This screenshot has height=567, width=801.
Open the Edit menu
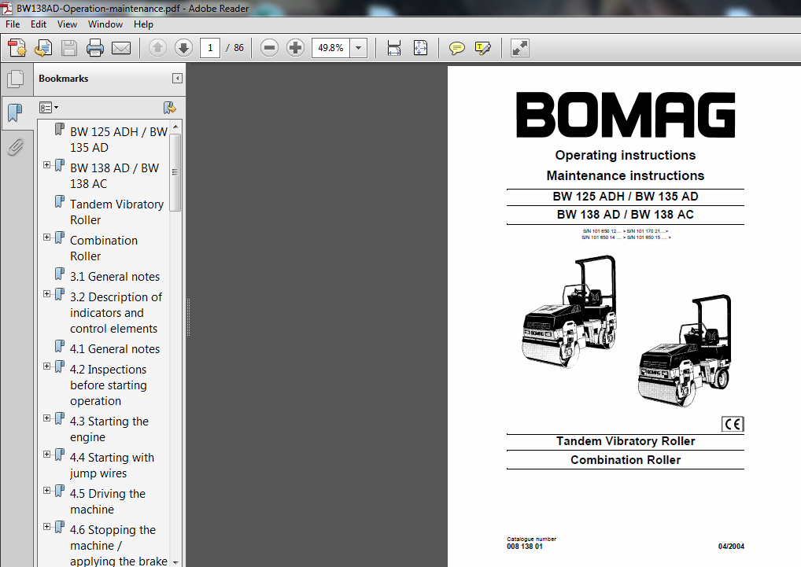[x=39, y=24]
